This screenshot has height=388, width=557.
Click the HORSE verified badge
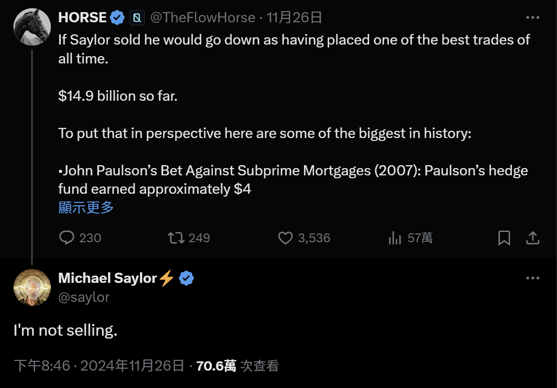point(117,18)
